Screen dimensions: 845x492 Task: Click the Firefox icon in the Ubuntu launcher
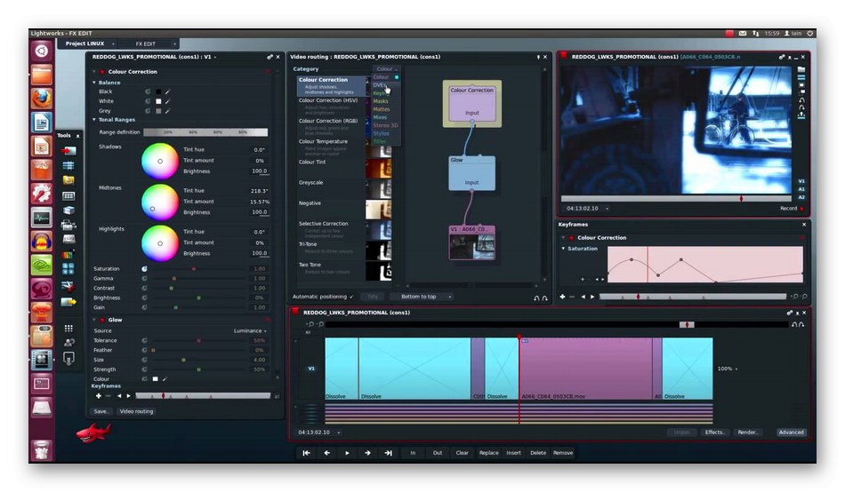41,99
